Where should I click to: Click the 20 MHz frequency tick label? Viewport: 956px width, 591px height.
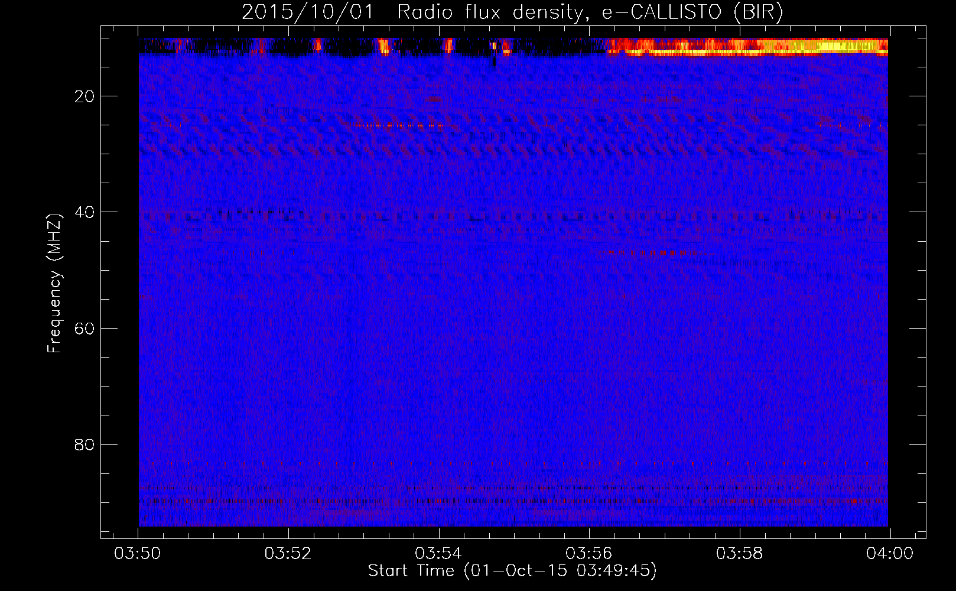[x=85, y=96]
